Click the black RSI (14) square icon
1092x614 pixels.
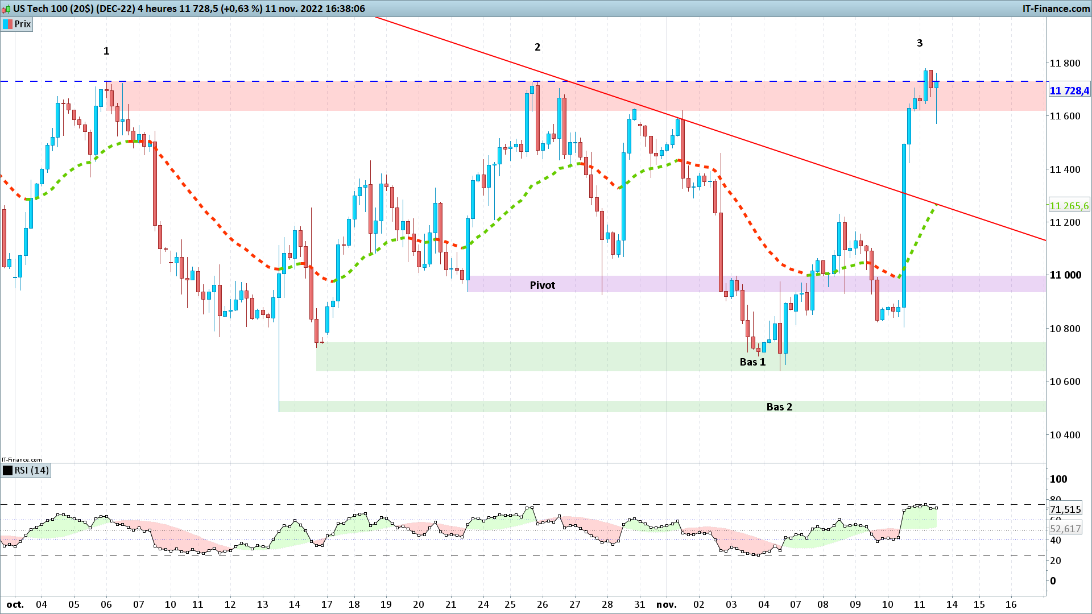coord(7,470)
